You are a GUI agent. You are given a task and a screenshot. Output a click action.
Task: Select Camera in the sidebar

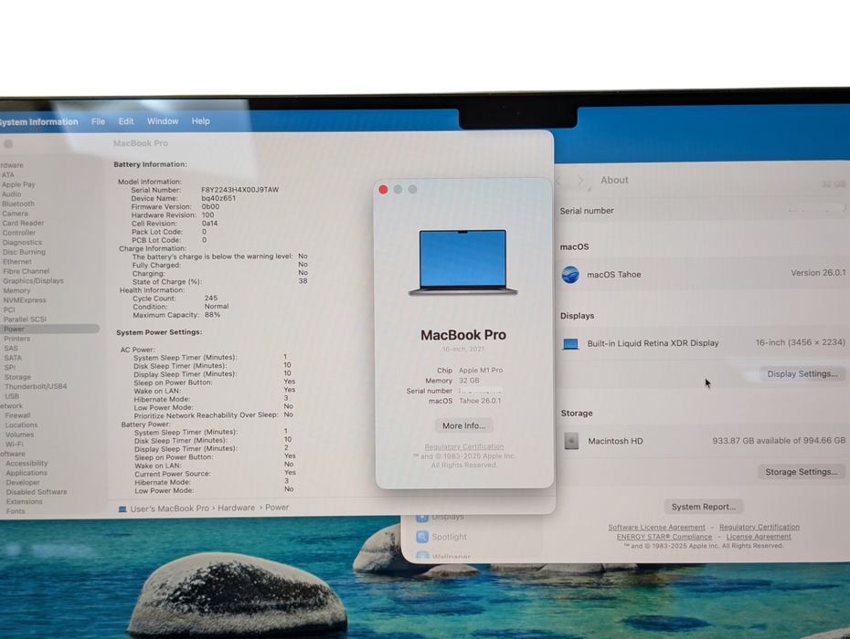point(16,214)
